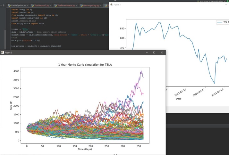
Task: Click the Python file icon on VanillaOption.py tab
Action: click(x=9, y=6)
